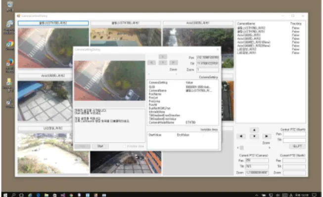Click the Control PTZ (North) Tilt field
This screenshot has height=197, width=323.
(294, 140)
